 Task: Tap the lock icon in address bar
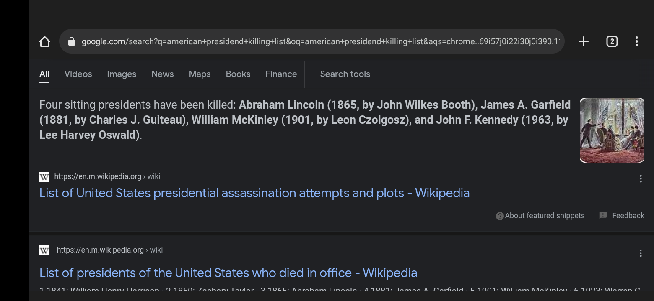point(72,41)
